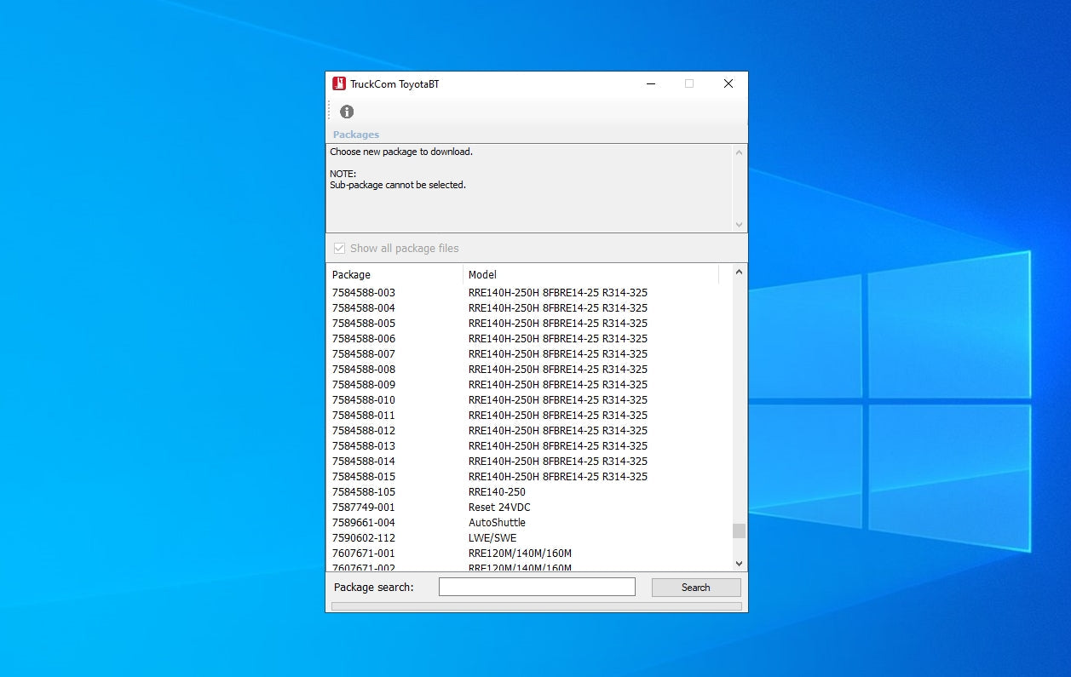Select package 7584588-105 for RRE140-250
The height and width of the screenshot is (677, 1071).
click(x=364, y=491)
